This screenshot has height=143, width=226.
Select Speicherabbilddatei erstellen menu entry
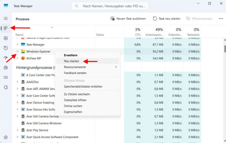point(83,87)
